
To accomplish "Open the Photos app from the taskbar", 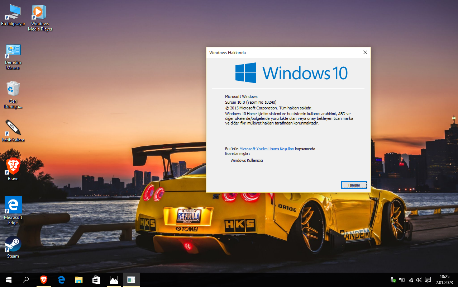I will pos(114,279).
